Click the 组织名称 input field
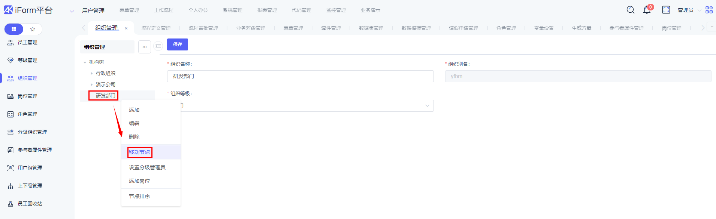 [x=300, y=76]
